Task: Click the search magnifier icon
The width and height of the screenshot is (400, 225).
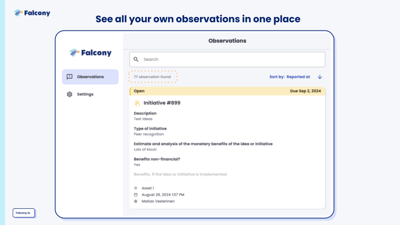Action: point(136,60)
